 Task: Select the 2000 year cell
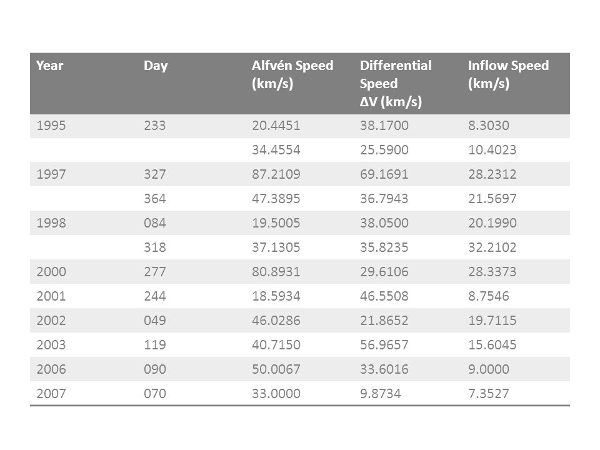(x=51, y=272)
